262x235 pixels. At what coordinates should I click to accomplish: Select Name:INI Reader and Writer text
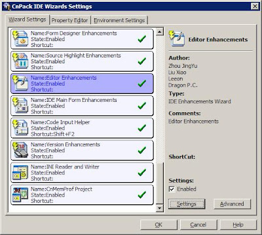65,167
